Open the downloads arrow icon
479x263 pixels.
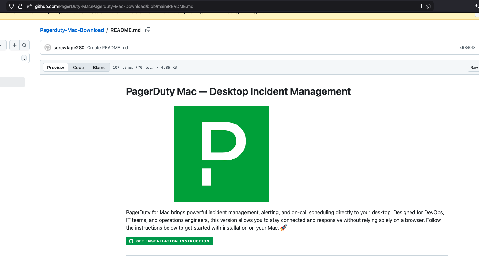[476, 6]
